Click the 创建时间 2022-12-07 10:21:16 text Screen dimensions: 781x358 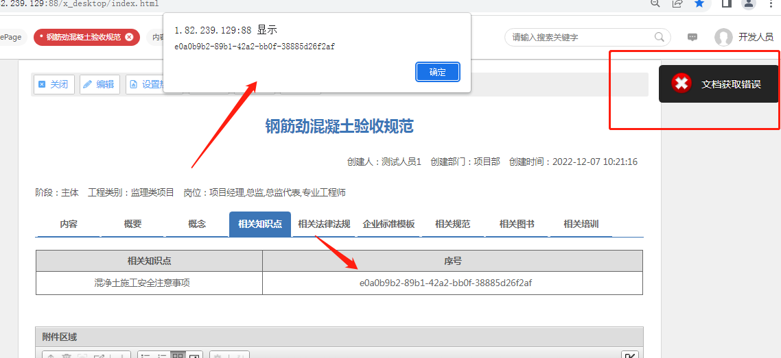tap(573, 162)
